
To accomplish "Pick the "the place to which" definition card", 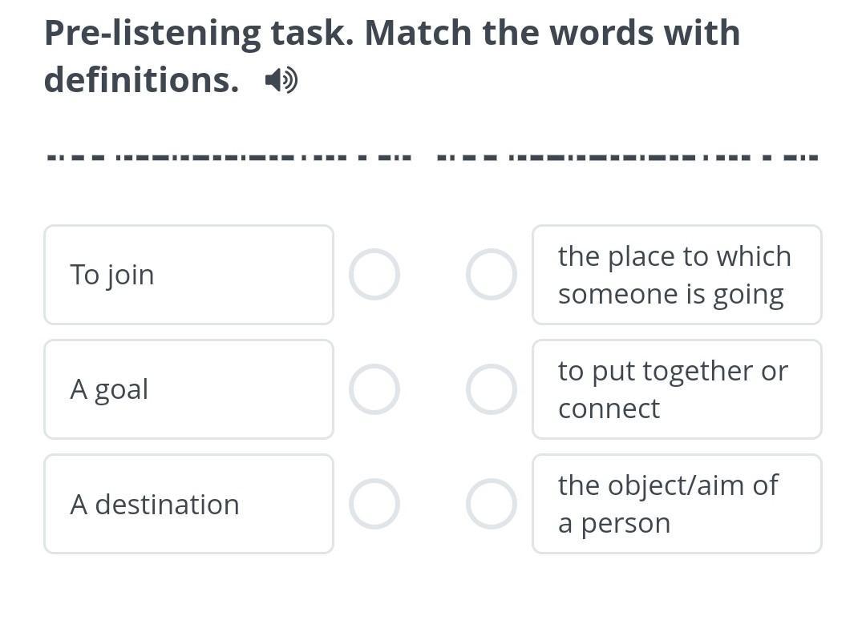I will tap(677, 275).
